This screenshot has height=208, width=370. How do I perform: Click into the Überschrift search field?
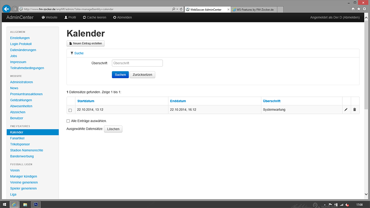(x=137, y=63)
